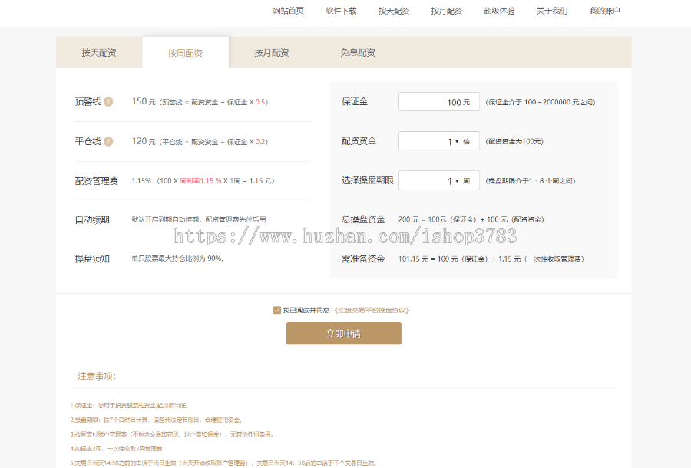Image resolution: width=691 pixels, height=468 pixels.
Task: Navigate to 超级体验 in the navigation bar
Action: 499,11
